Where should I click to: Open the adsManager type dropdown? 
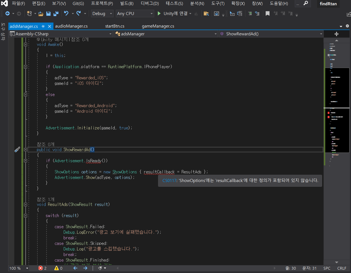(166, 34)
